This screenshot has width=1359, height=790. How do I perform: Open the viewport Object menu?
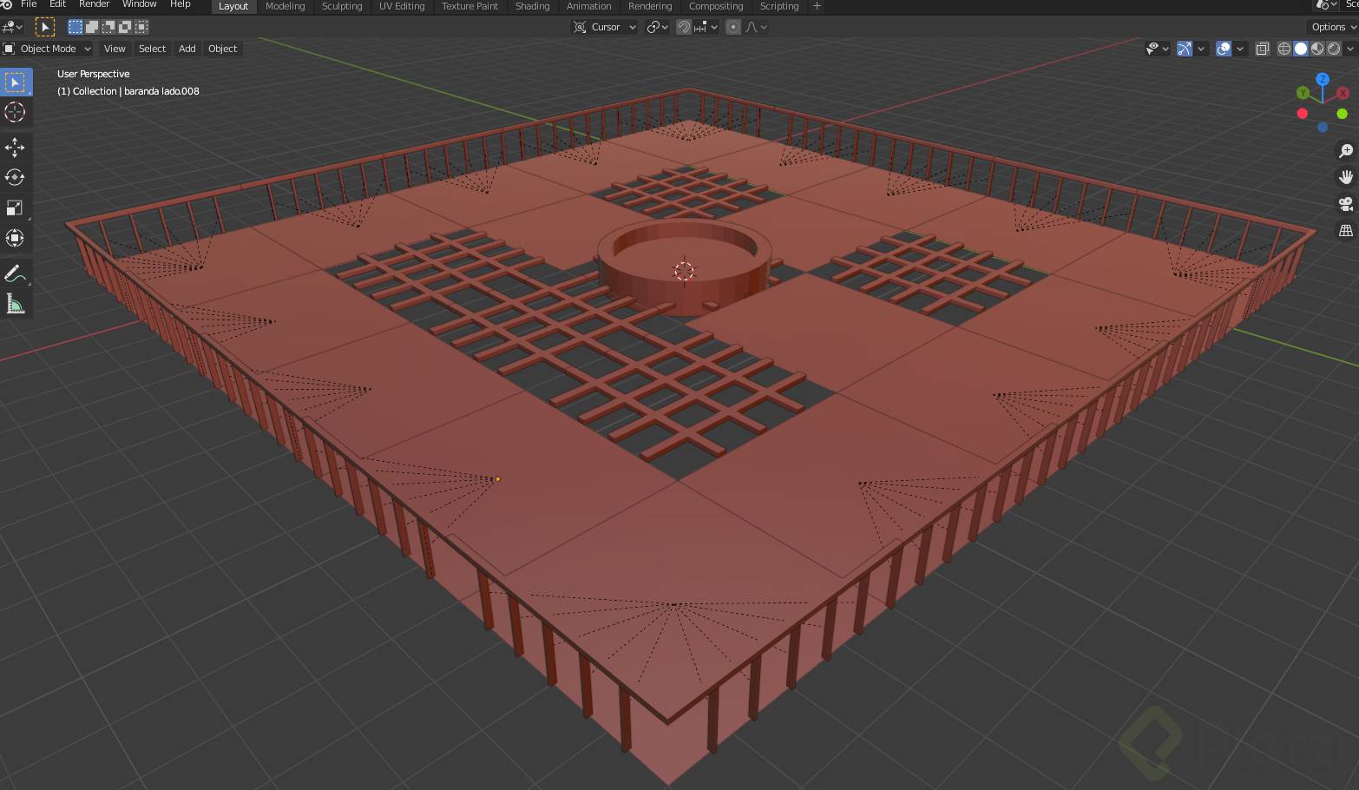222,49
